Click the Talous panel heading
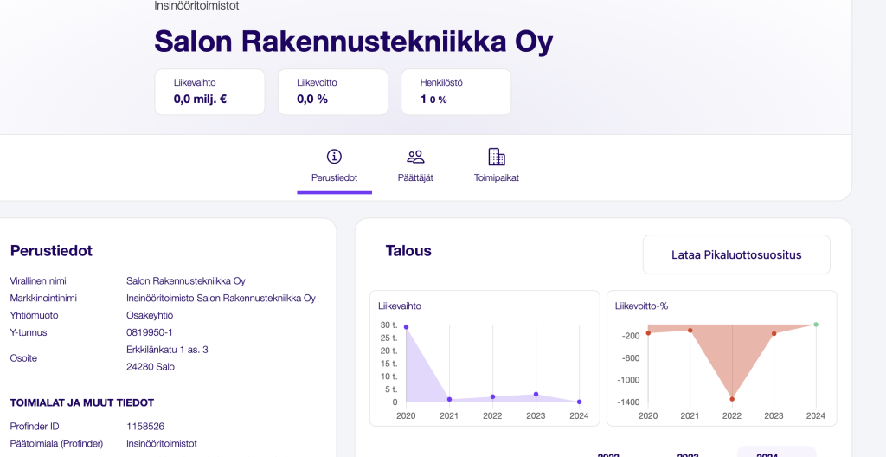The height and width of the screenshot is (457, 886). pos(408,250)
